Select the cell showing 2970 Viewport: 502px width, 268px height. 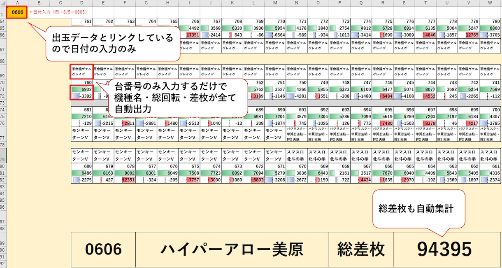[x=404, y=180]
